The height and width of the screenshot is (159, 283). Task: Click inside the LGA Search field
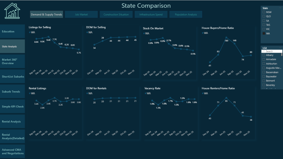tap(272, 51)
